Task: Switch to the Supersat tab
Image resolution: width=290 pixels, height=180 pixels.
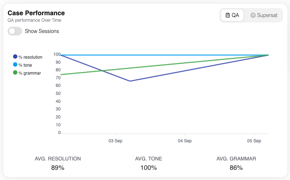Action: pos(264,15)
